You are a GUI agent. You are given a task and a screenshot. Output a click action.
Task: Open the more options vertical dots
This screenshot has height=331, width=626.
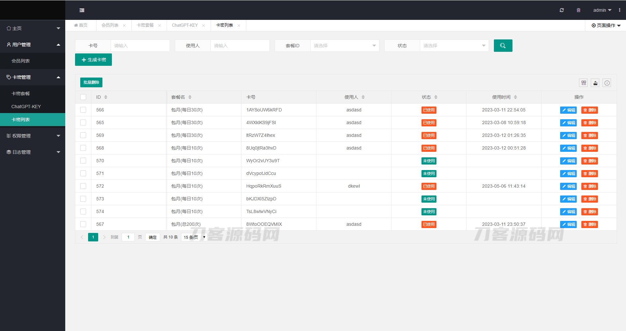pyautogui.click(x=619, y=10)
